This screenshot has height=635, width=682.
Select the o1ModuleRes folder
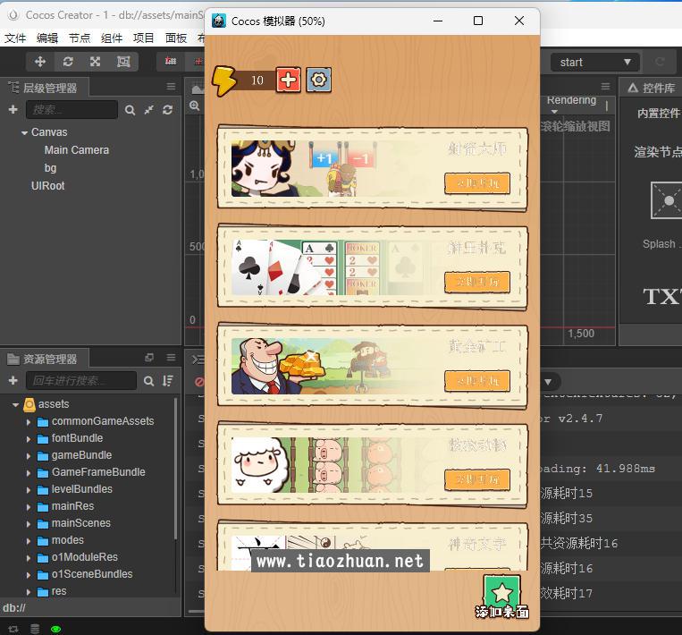click(x=84, y=557)
